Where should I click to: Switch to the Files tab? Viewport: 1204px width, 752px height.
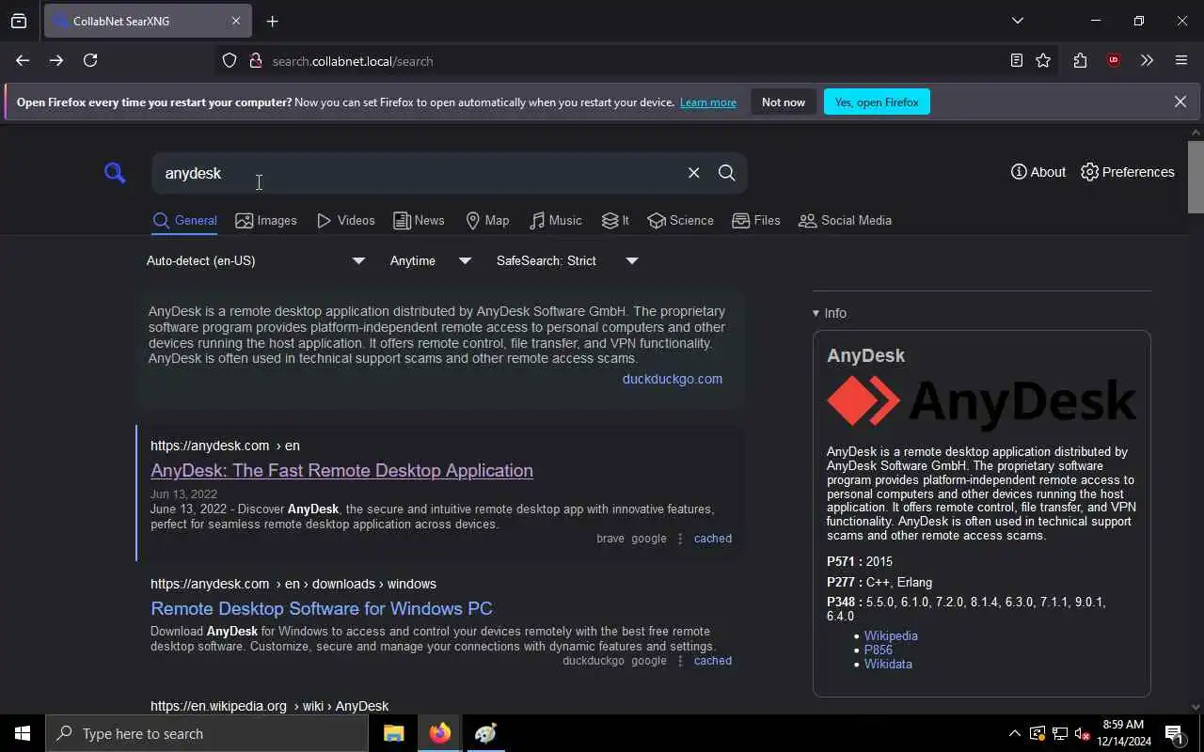click(756, 220)
